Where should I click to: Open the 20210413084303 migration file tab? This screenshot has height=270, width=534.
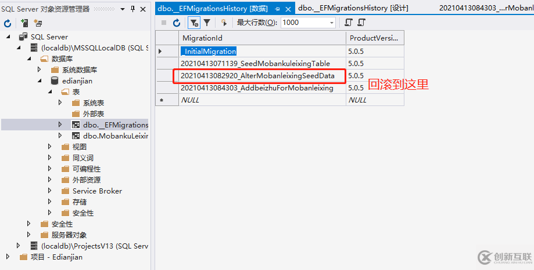point(486,8)
